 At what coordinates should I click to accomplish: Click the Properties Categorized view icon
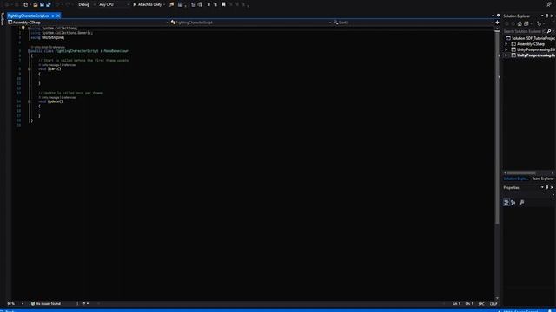tap(506, 202)
